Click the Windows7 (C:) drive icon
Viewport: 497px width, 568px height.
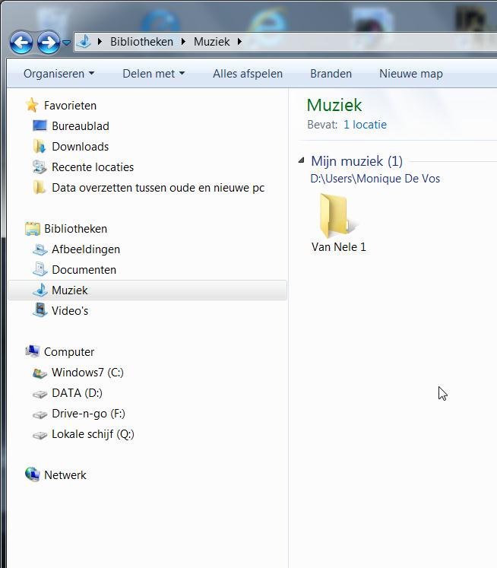[x=40, y=373]
